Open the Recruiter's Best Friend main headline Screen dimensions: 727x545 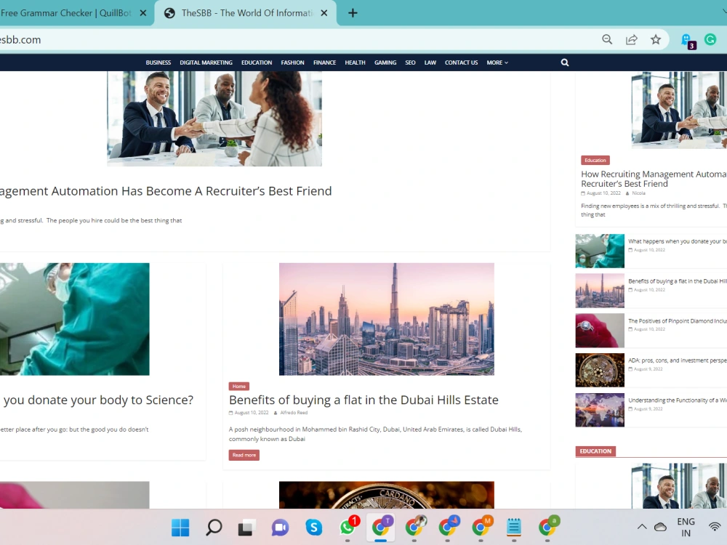click(x=166, y=191)
